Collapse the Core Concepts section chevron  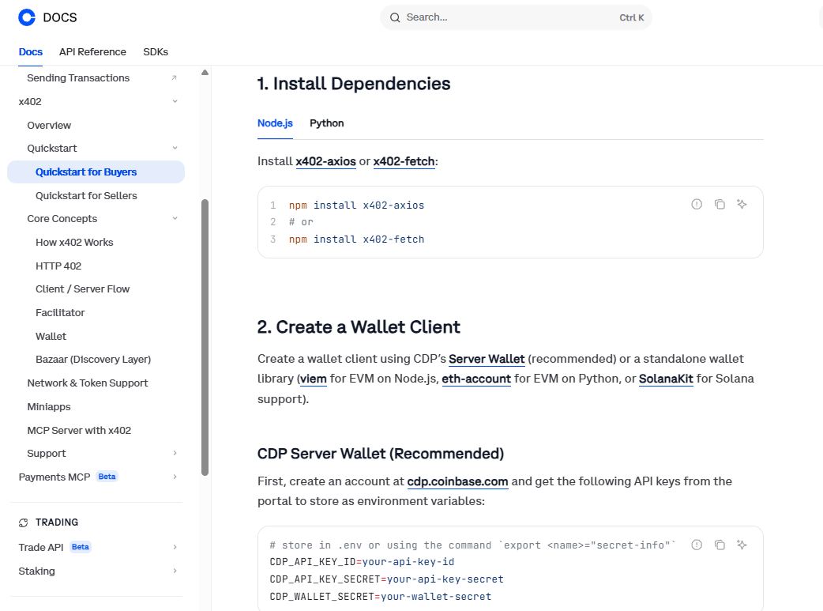pos(175,219)
